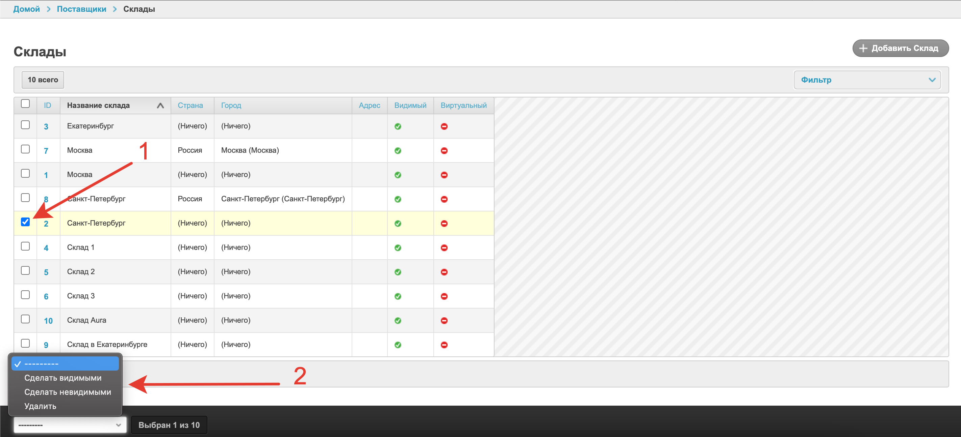
Task: Click sort arrow in Название склада header
Action: click(160, 106)
